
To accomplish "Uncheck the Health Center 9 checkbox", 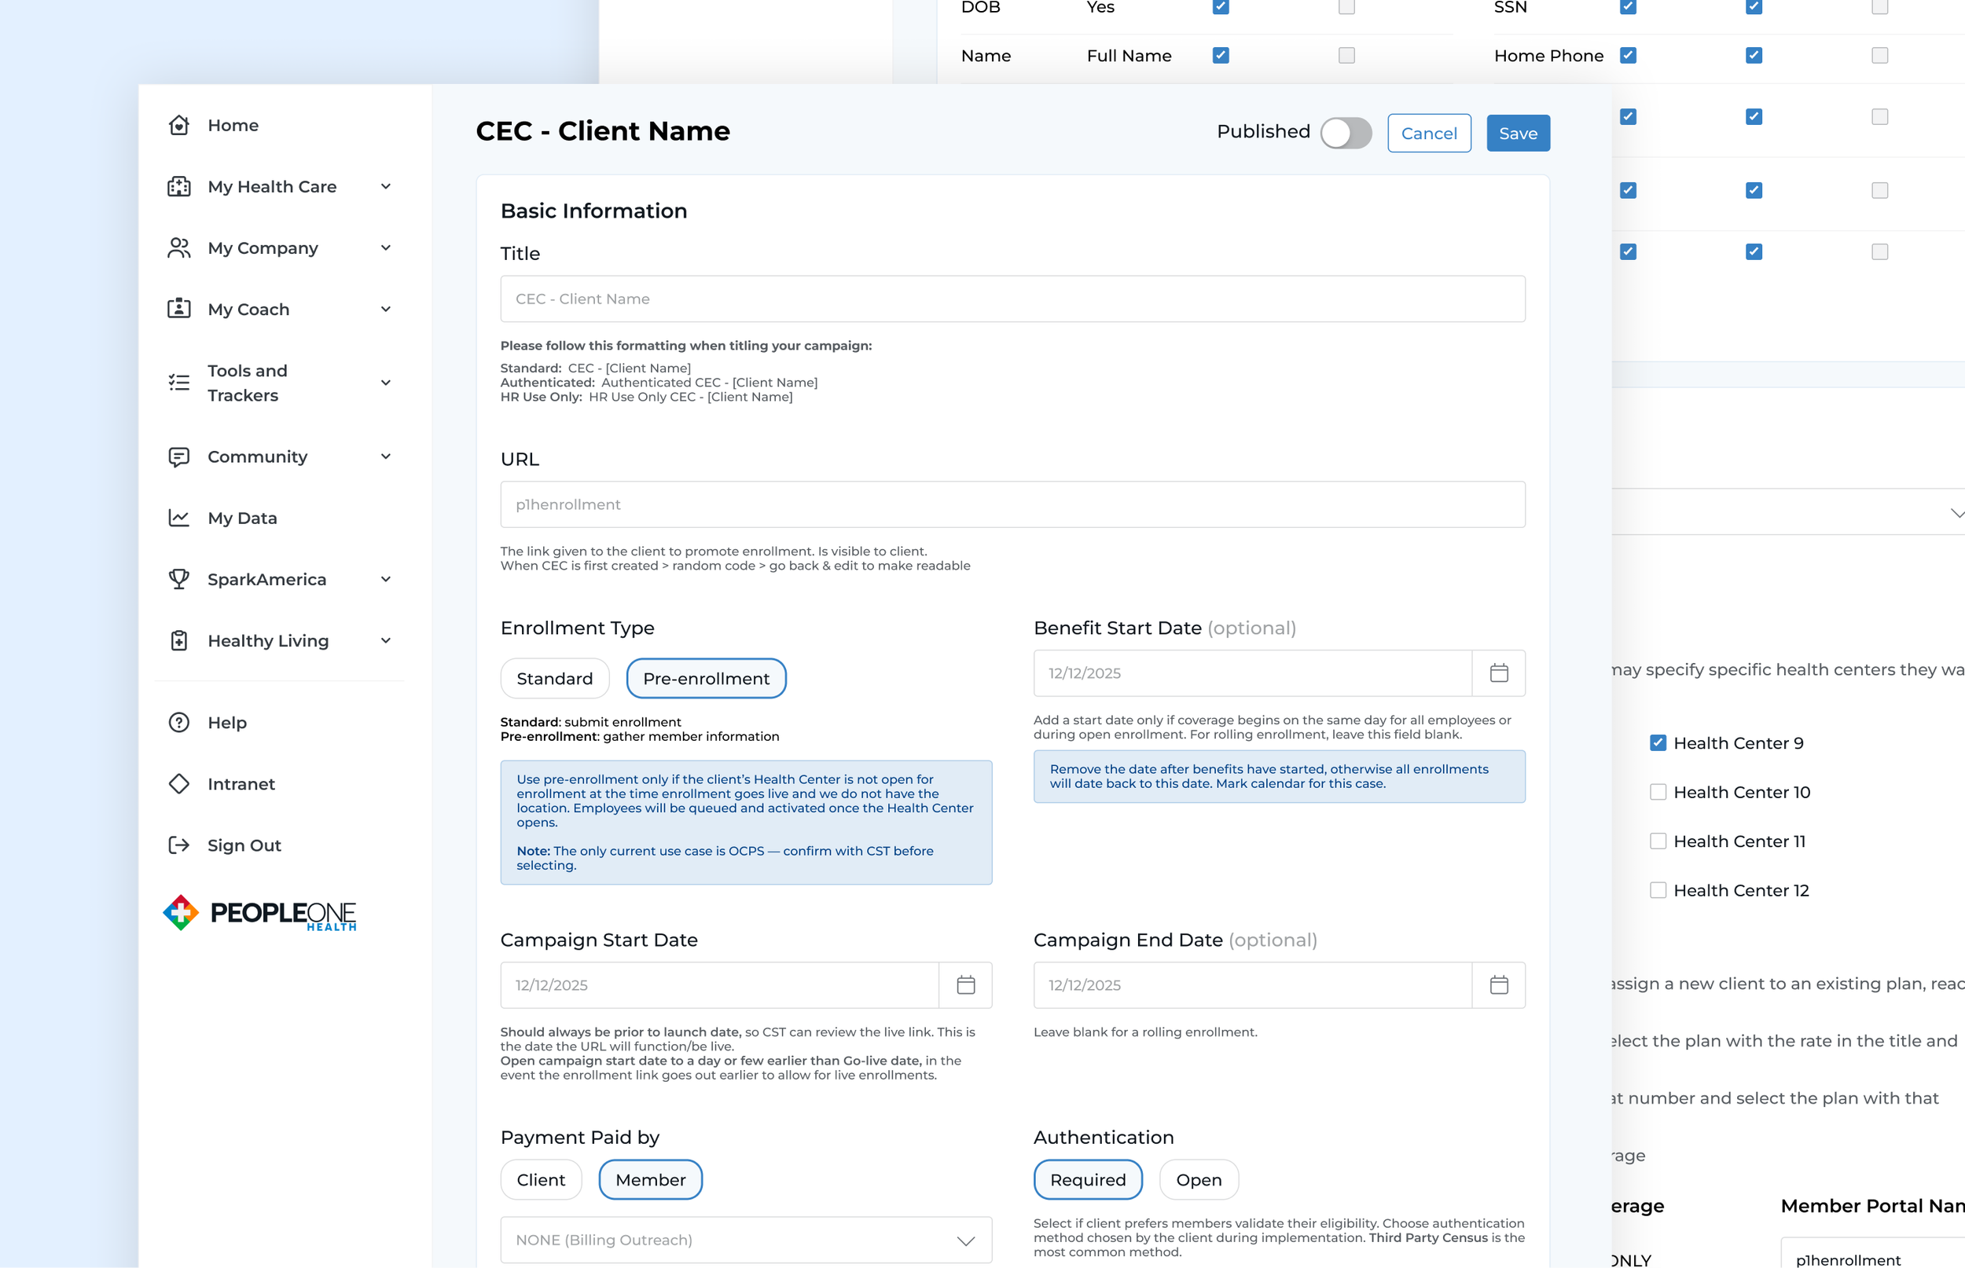I will point(1658,742).
